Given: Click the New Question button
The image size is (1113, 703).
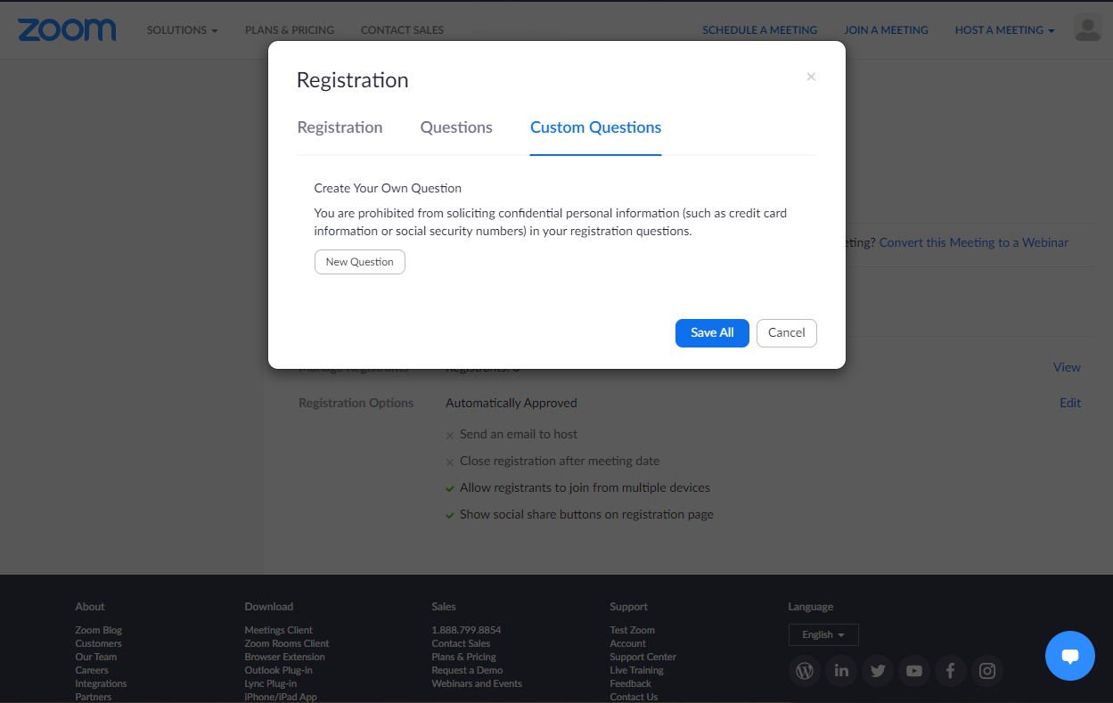Looking at the screenshot, I should 360,262.
